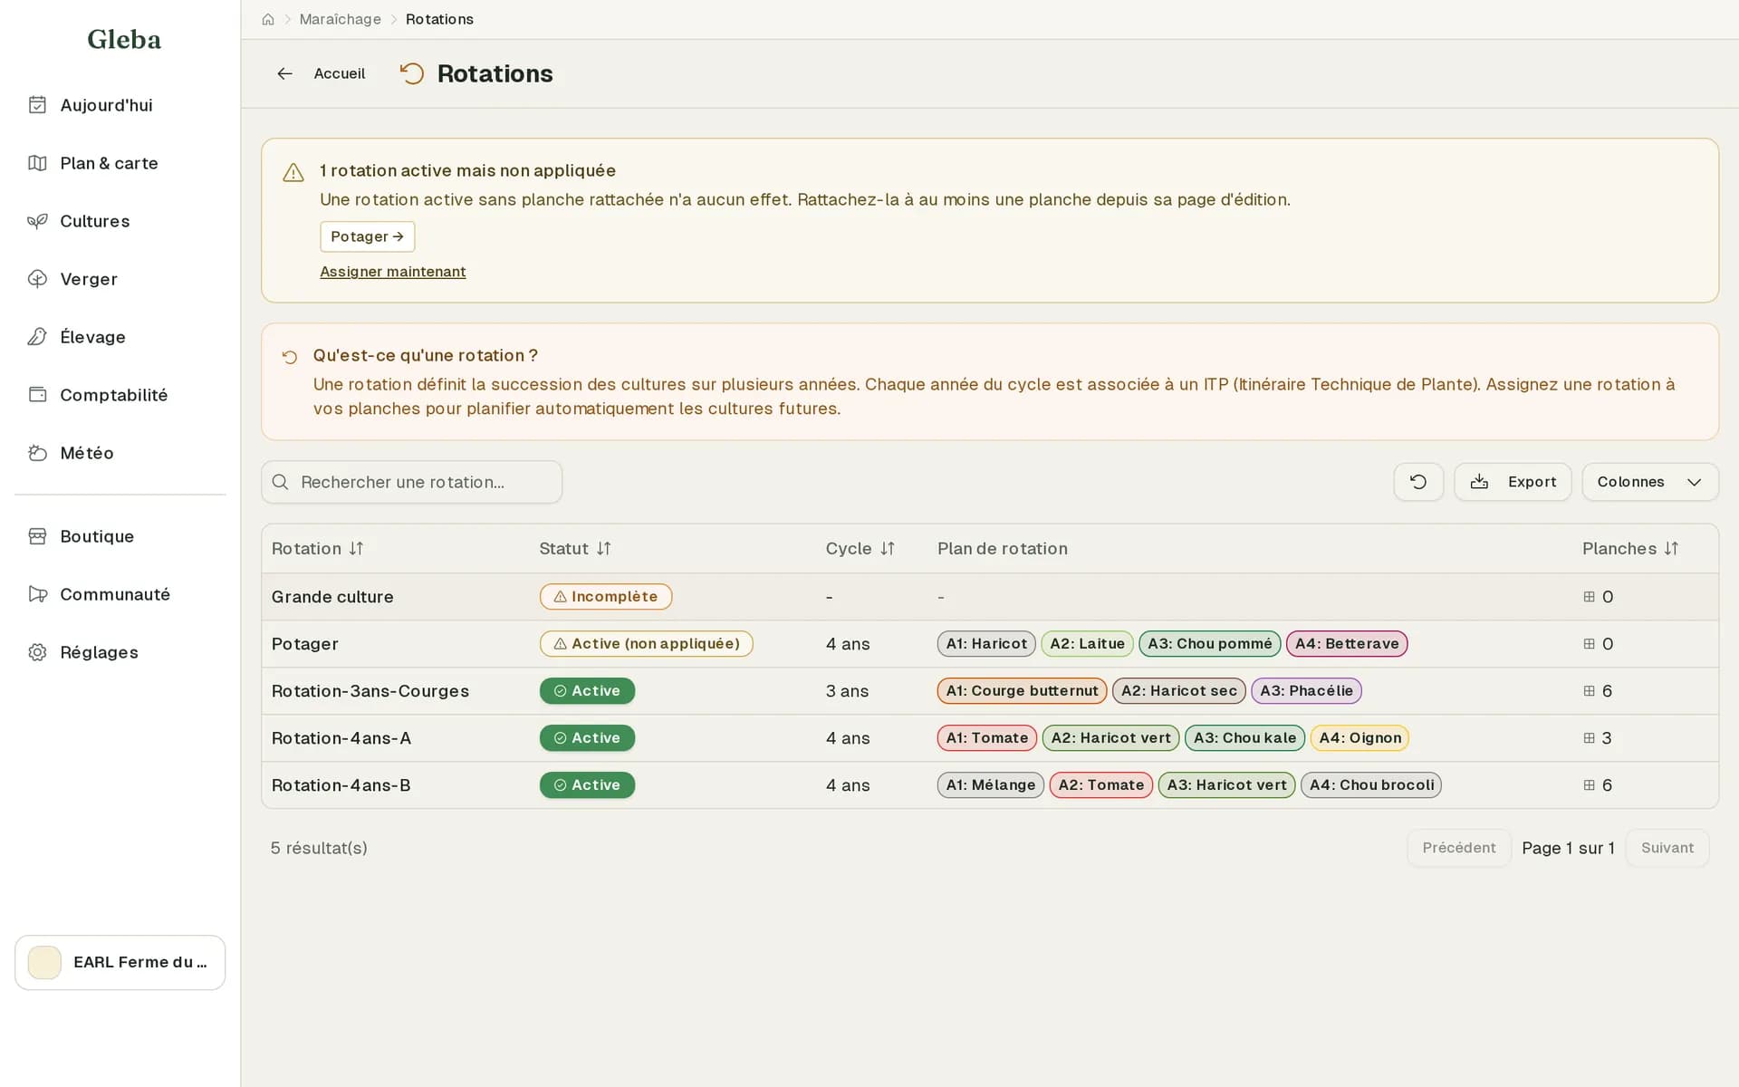Open the Météo page
Screen dimensions: 1739x1087
[120, 453]
